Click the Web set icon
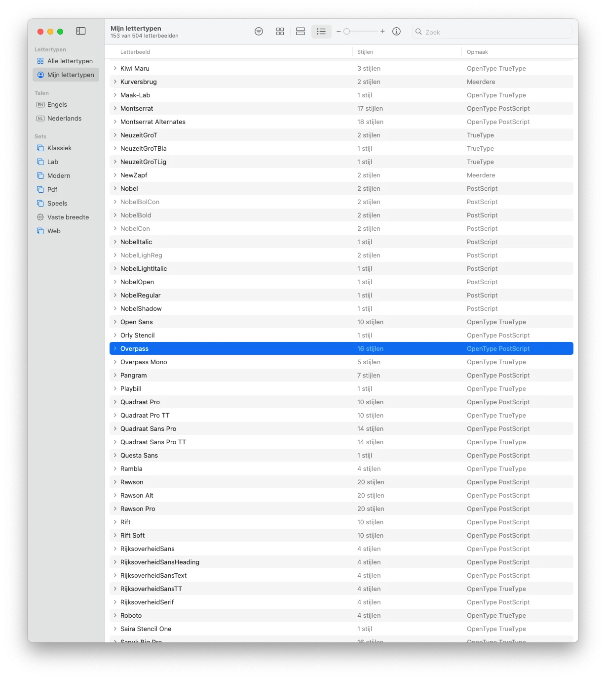Image resolution: width=606 pixels, height=679 pixels. (x=40, y=231)
